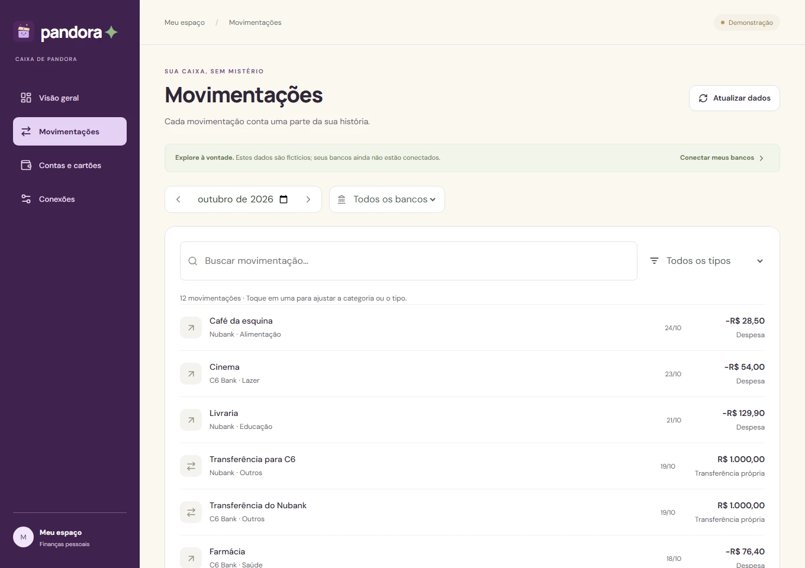This screenshot has height=568, width=805.
Task: Click the Pandora box logo icon
Action: coord(24,32)
